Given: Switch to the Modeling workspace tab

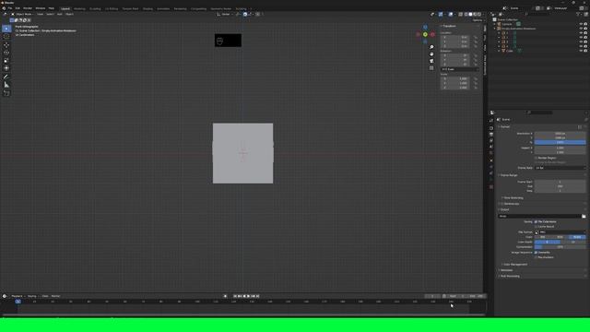Looking at the screenshot, I should [79, 8].
